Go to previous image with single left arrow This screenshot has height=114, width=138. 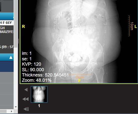[26, 90]
